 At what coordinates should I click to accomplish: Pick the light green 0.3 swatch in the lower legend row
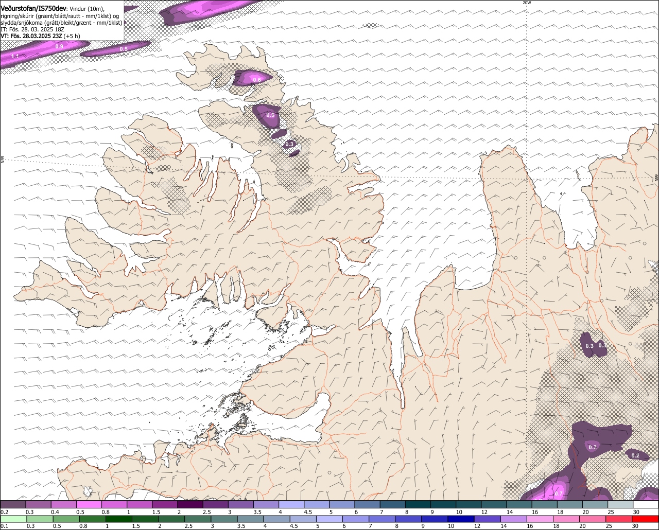coord(40,519)
